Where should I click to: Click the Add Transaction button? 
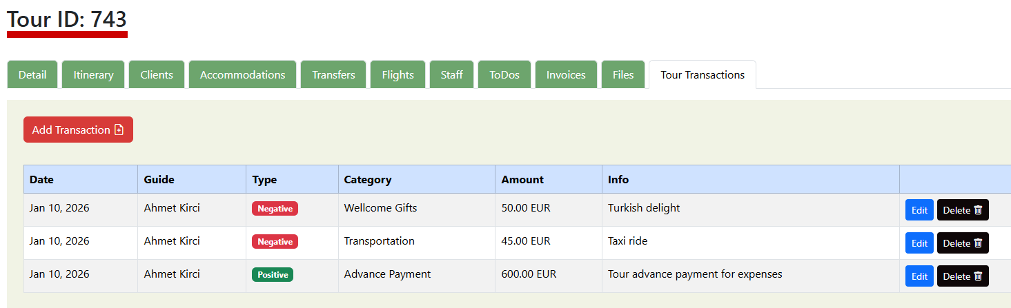[78, 130]
